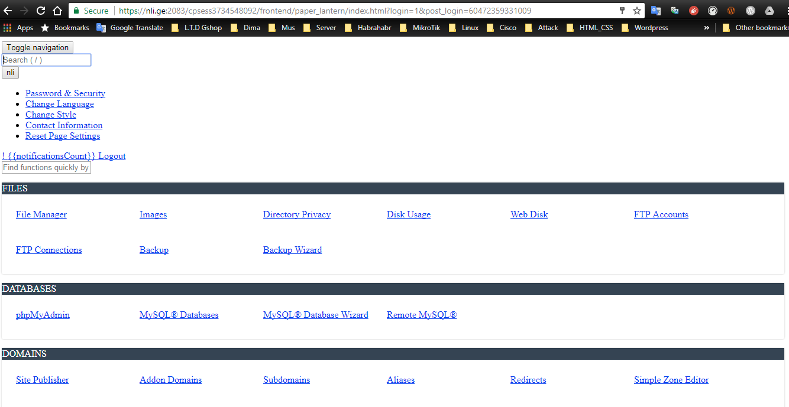Open the Linux bookmark folder

coord(463,28)
